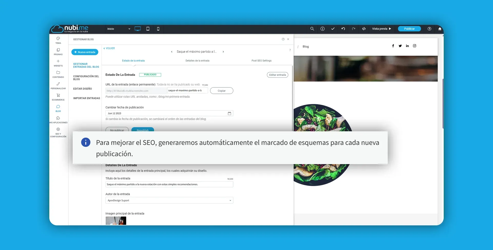This screenshot has height=250, width=493.
Task: Select desktop device view
Action: pyautogui.click(x=138, y=29)
